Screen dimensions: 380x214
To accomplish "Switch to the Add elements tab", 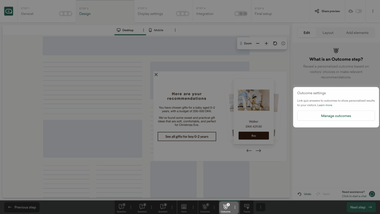I will tap(357, 33).
